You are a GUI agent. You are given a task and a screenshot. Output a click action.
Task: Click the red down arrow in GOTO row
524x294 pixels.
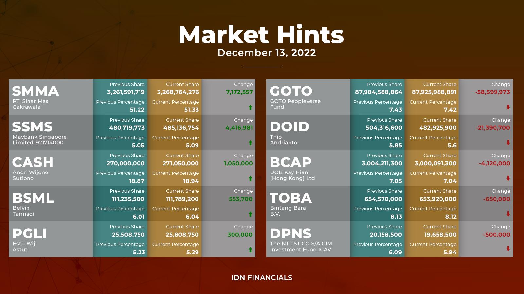[x=508, y=107]
